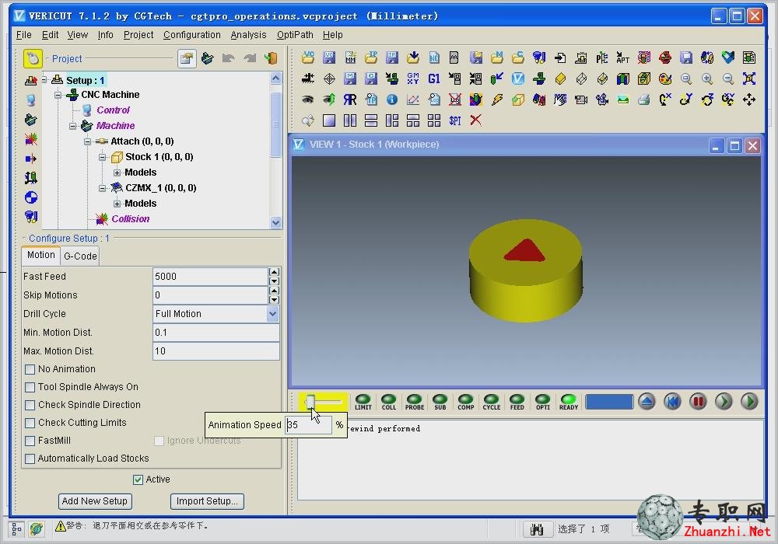This screenshot has height=544, width=778.
Task: Enable the FastMill checkbox
Action: (x=30, y=441)
